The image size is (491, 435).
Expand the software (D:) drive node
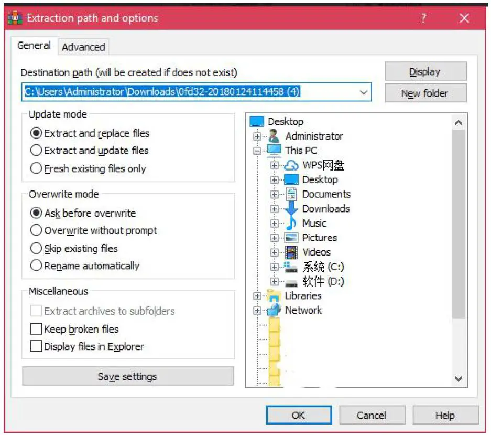click(274, 281)
